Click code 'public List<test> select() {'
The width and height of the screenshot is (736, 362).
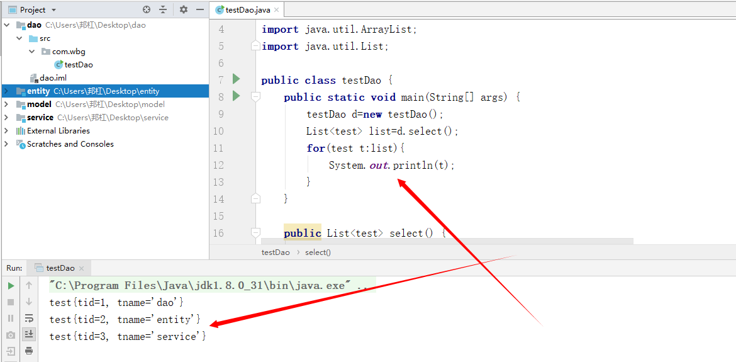tap(365, 233)
